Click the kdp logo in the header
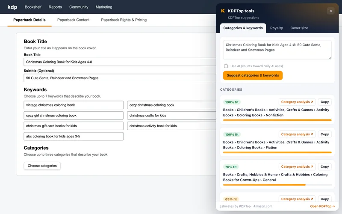The image size is (342, 214). pyautogui.click(x=12, y=7)
